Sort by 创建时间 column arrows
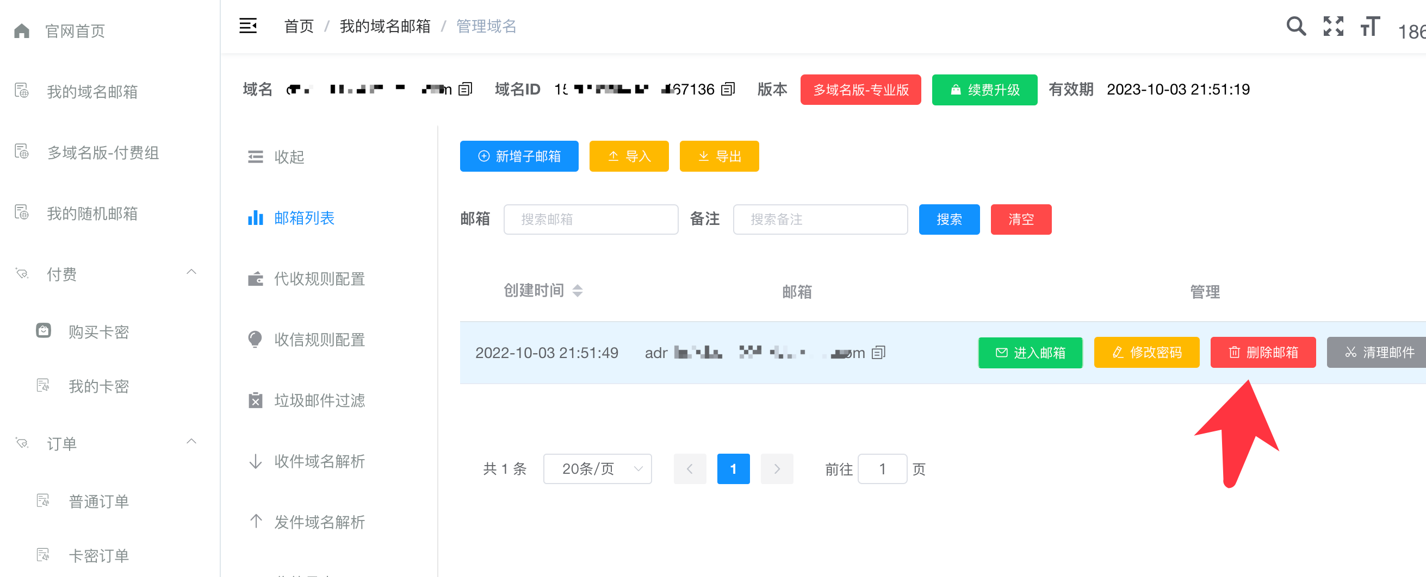Image resolution: width=1426 pixels, height=577 pixels. click(x=578, y=291)
